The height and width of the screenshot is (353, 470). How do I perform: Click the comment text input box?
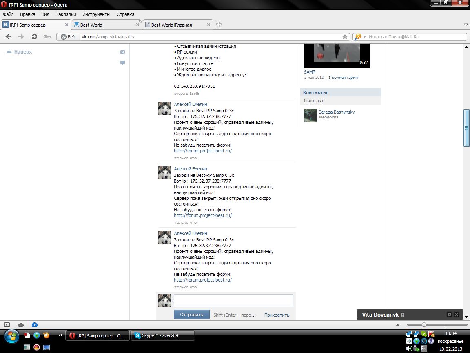click(233, 300)
